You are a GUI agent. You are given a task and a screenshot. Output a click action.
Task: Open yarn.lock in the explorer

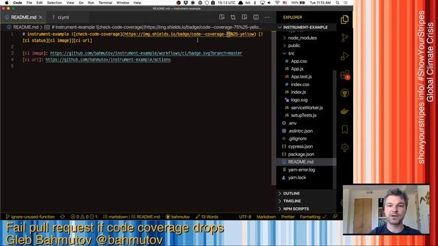(x=297, y=178)
